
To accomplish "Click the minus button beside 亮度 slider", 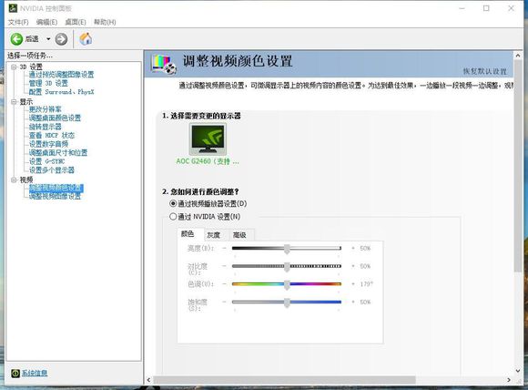I will pyautogui.click(x=224, y=249).
